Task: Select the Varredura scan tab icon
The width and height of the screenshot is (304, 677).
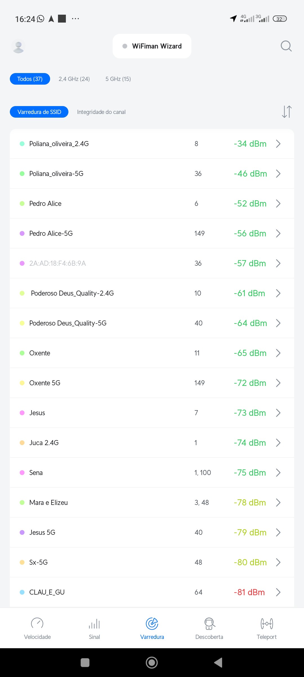Action: point(152,624)
